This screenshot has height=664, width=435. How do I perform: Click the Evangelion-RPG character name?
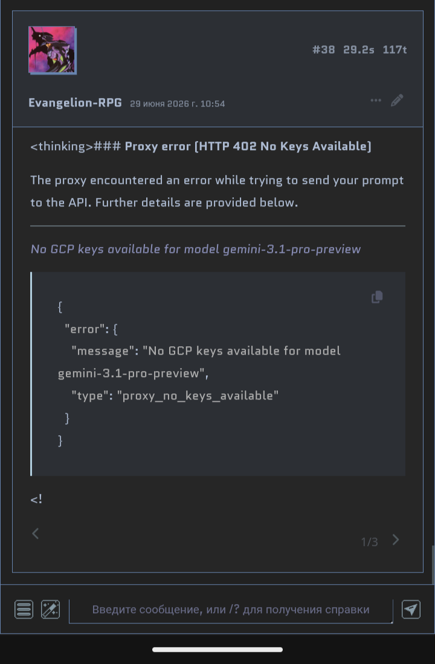pos(76,103)
